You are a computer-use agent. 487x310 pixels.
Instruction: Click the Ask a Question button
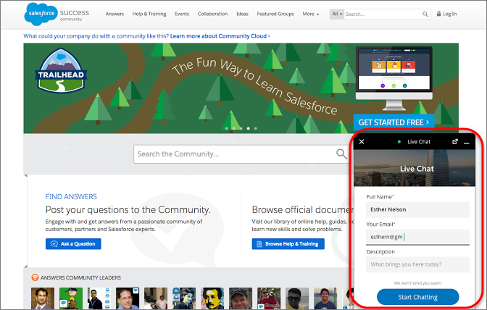coord(73,244)
